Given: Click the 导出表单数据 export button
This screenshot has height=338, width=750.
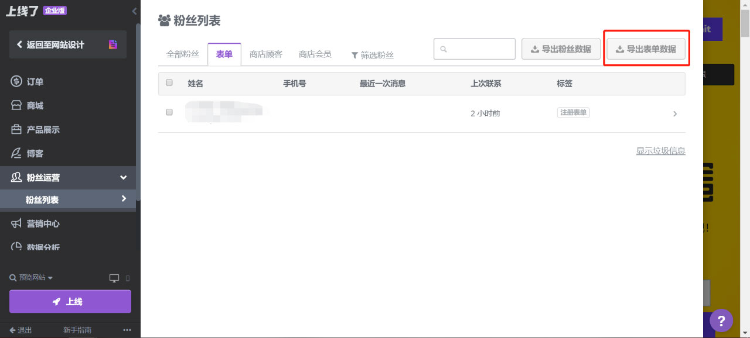Looking at the screenshot, I should pyautogui.click(x=646, y=49).
